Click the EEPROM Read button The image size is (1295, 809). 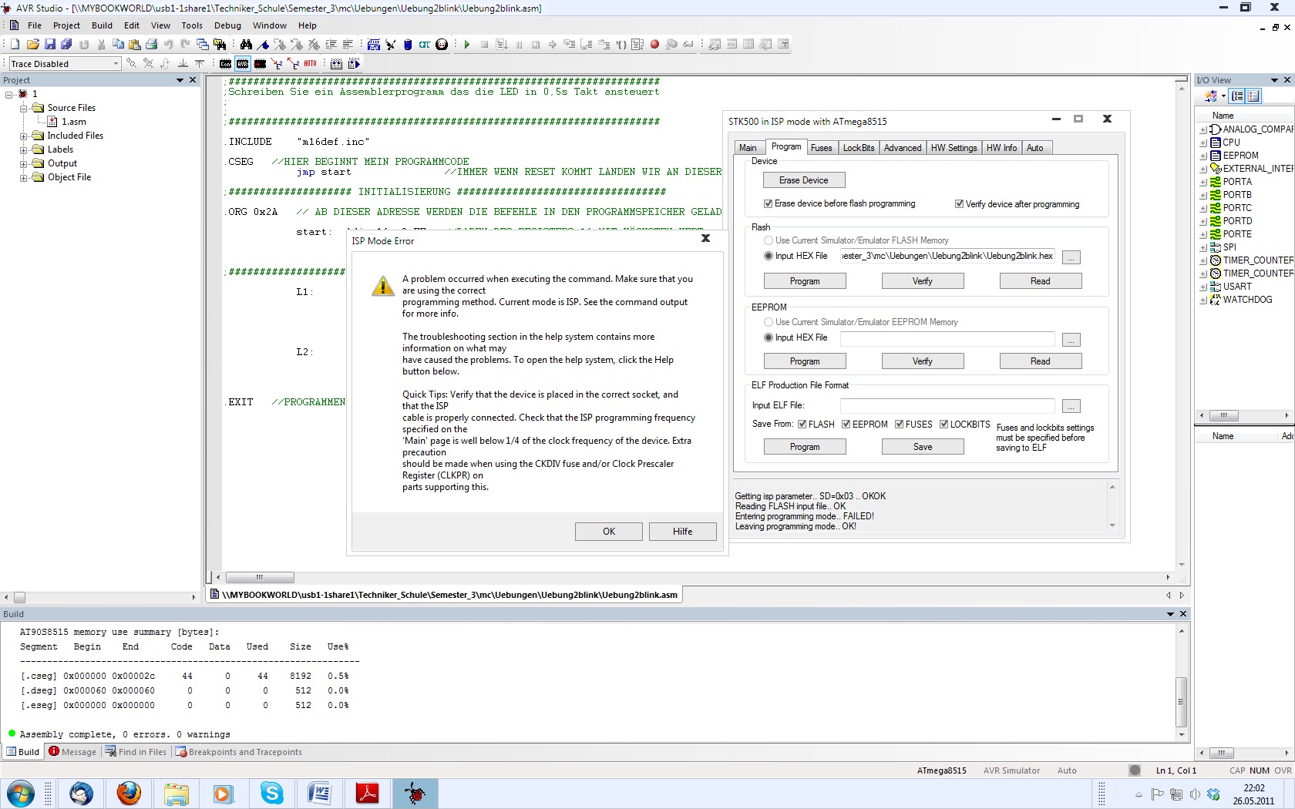click(x=1041, y=361)
